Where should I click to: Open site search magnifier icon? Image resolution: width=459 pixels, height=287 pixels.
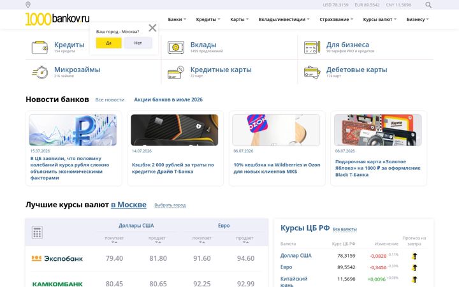tap(428, 4)
